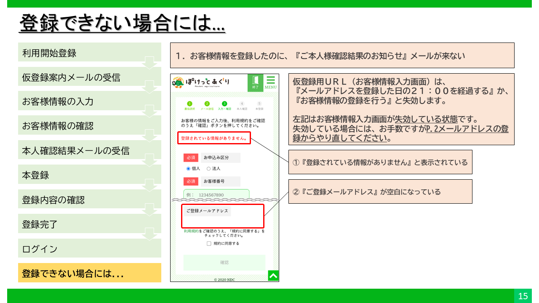This screenshot has height=303, width=539.
Task: Click the green 終了 exit door icon
Action: pos(255,82)
